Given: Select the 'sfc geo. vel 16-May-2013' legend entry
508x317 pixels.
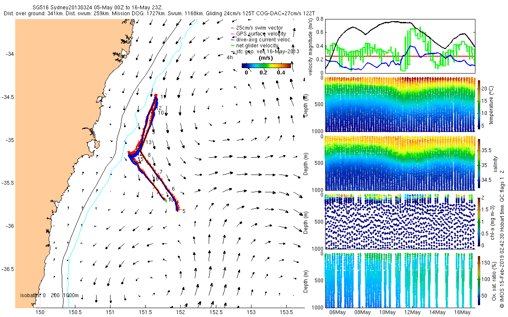Looking at the screenshot, I should [x=265, y=52].
